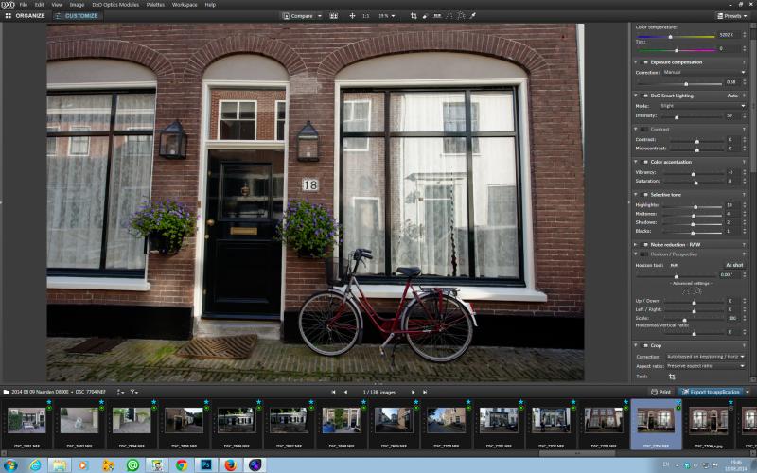Open the Compare dropdown arrow
The image size is (757, 473).
[x=320, y=16]
